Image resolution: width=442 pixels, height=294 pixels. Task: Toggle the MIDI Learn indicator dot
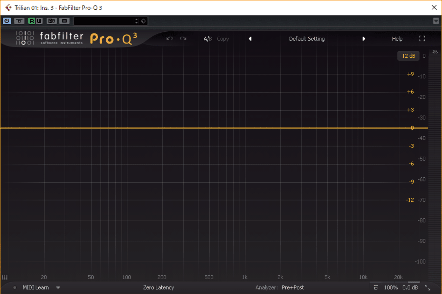pyautogui.click(x=15, y=287)
